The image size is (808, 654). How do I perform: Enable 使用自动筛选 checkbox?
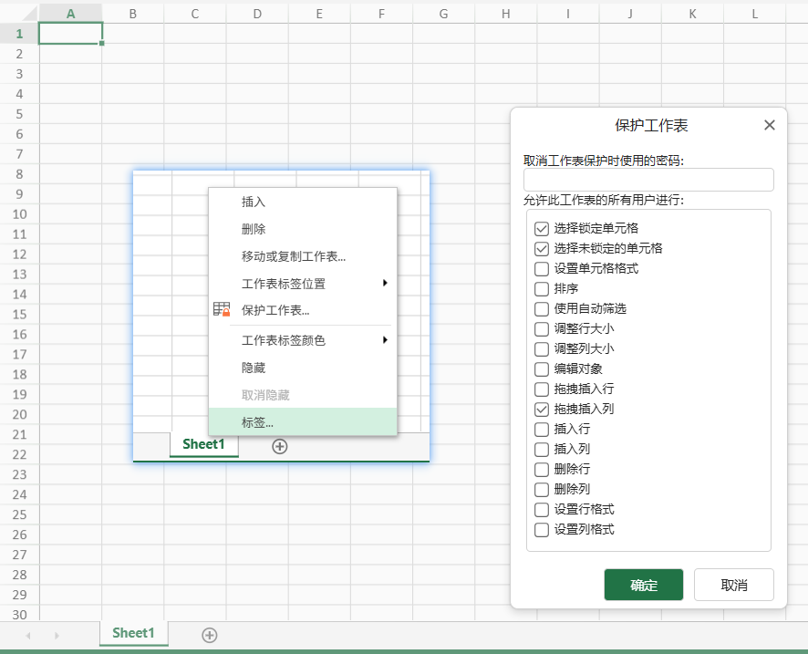(x=542, y=308)
